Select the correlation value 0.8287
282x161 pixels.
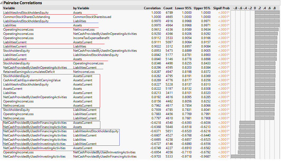pyautogui.click(x=156, y=72)
